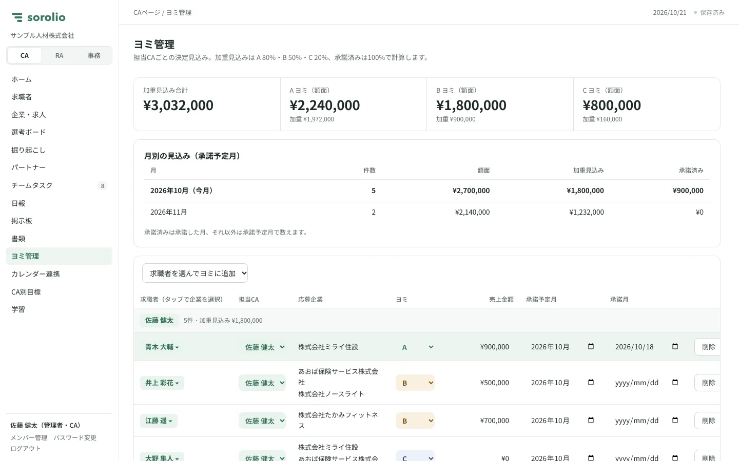Switch to the 事務 tab
Screen dimensions: 739x461
click(x=94, y=55)
